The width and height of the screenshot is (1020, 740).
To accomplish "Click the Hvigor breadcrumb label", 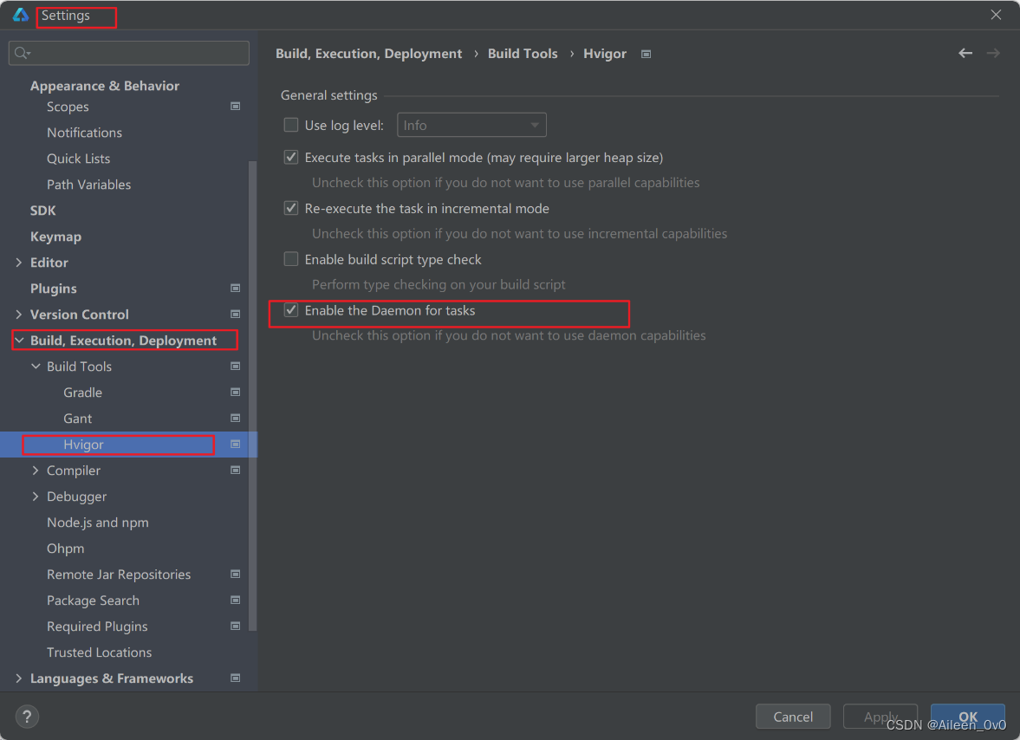I will (605, 54).
